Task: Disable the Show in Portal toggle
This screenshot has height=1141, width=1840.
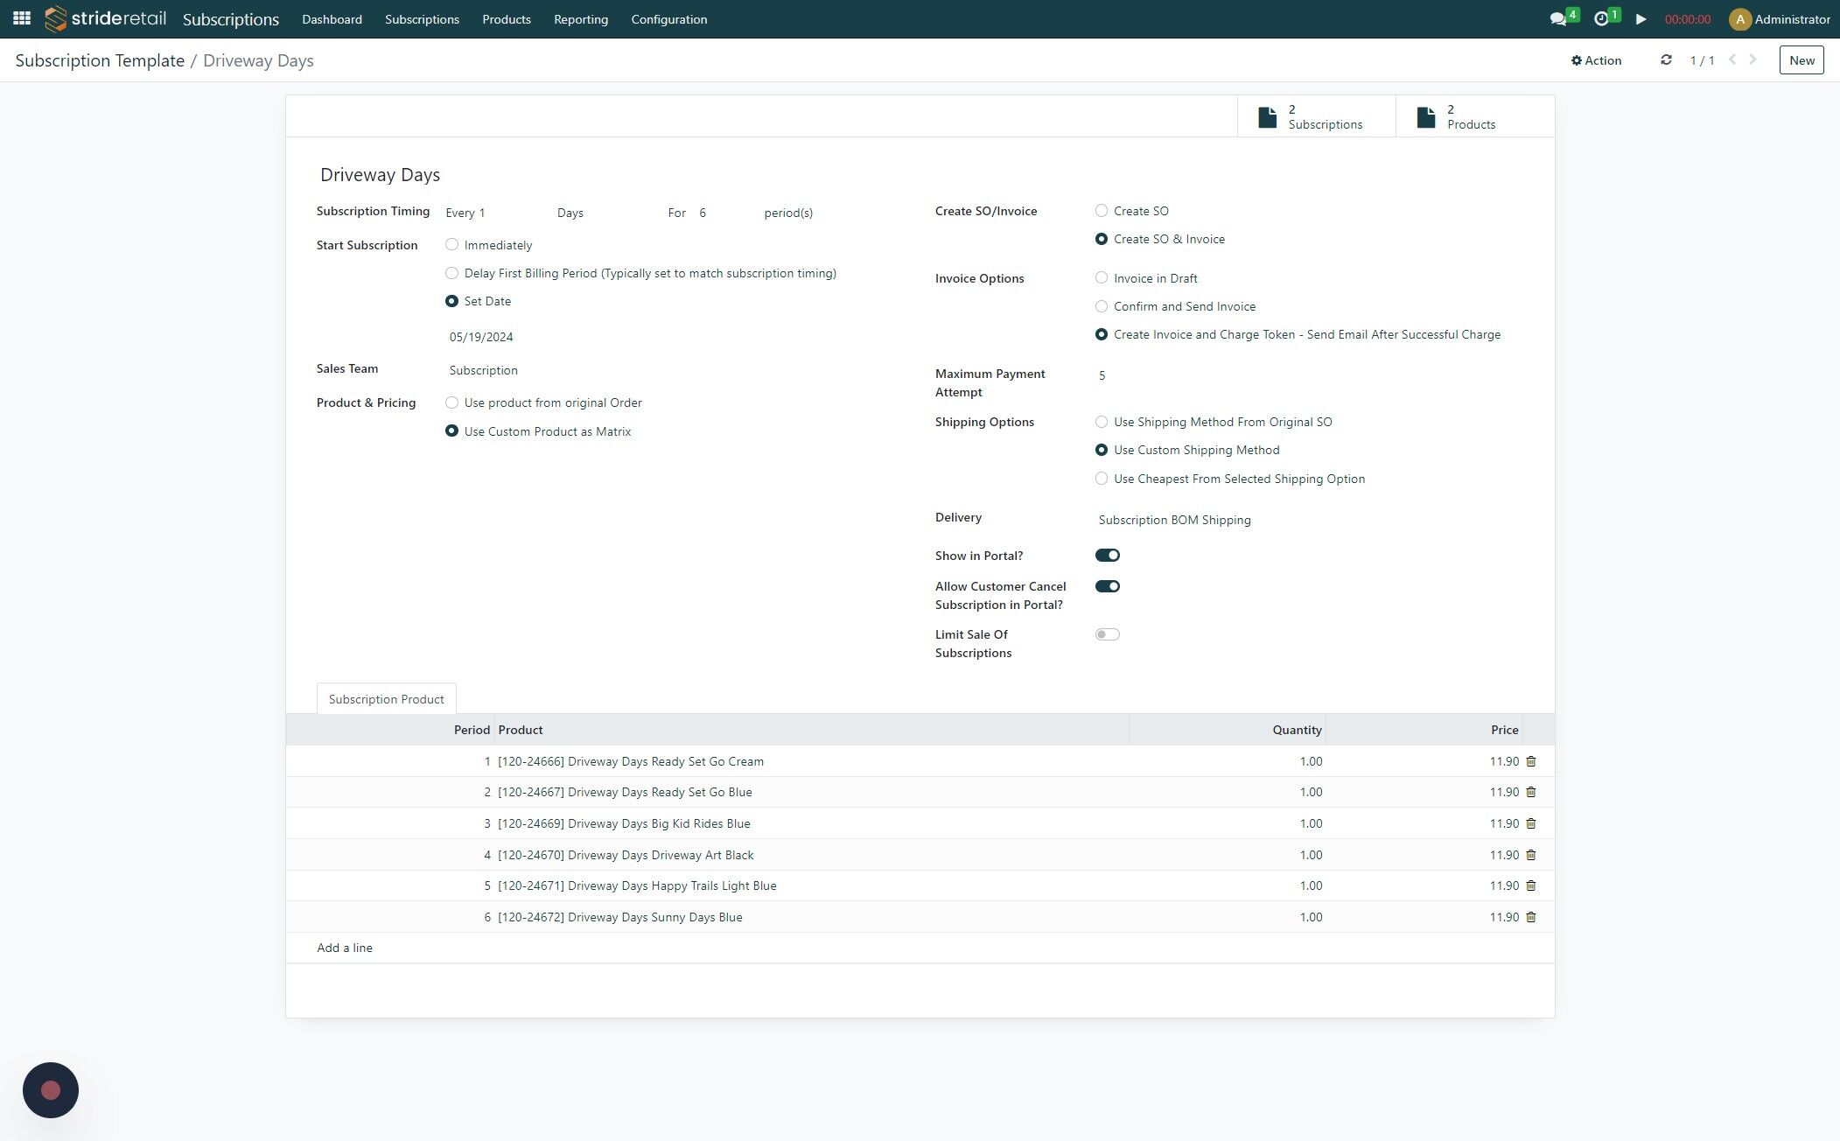Action: (1107, 556)
